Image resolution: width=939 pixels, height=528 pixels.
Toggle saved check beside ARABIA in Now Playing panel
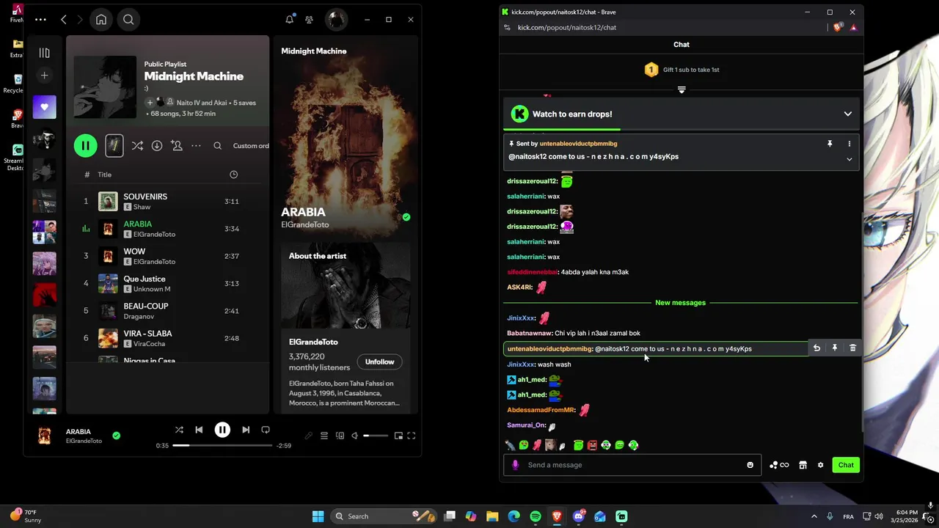[x=406, y=217]
